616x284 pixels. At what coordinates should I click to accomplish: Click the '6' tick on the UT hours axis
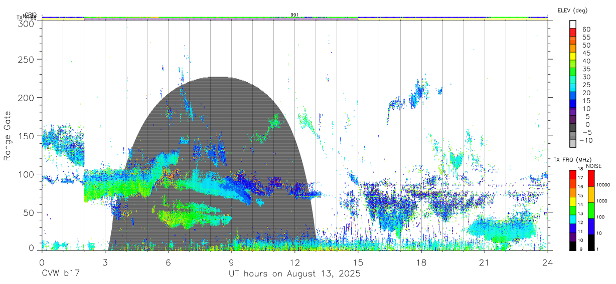click(169, 262)
